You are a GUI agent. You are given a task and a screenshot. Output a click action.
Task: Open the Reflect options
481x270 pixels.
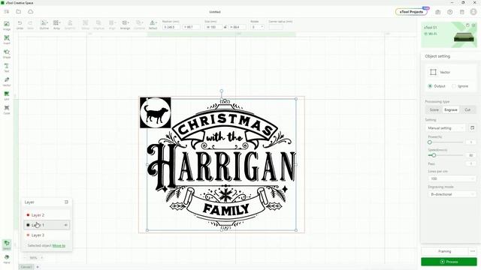coord(153,25)
